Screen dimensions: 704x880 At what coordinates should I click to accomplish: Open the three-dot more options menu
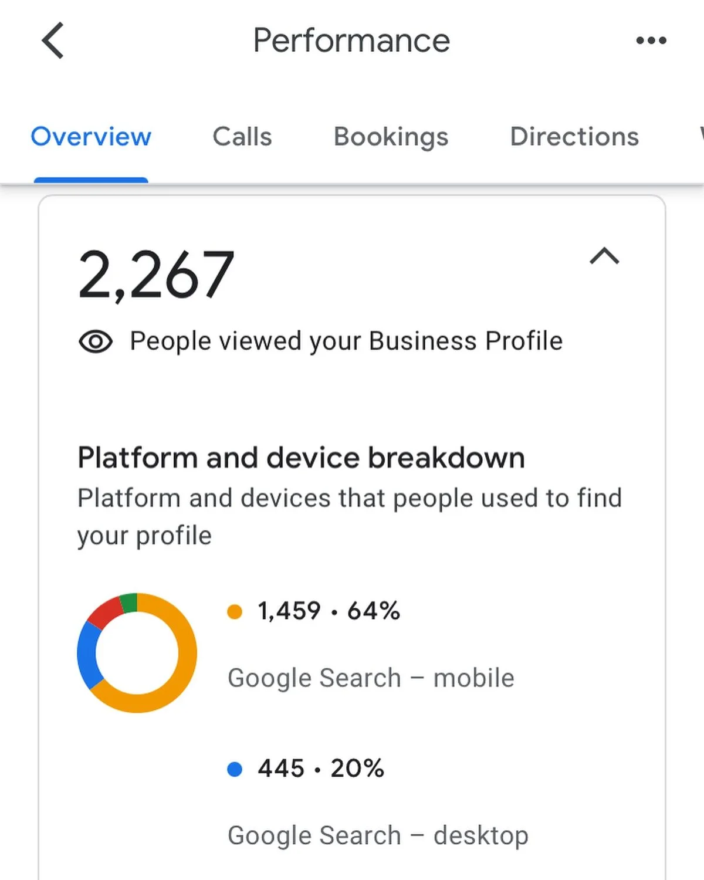(651, 40)
